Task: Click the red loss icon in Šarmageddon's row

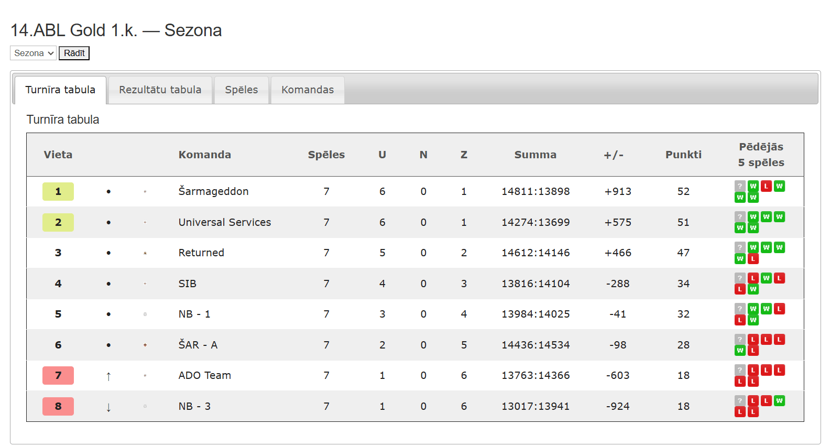Action: pos(766,186)
